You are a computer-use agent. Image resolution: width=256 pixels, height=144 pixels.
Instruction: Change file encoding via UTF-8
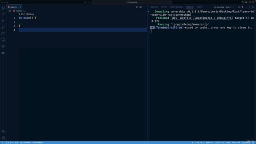pyautogui.click(x=218, y=143)
